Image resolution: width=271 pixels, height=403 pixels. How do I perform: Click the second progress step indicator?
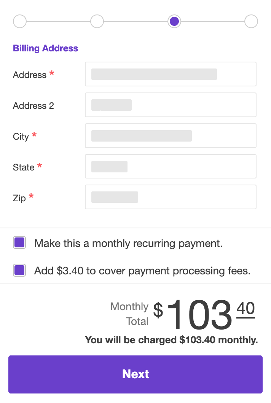tap(97, 21)
